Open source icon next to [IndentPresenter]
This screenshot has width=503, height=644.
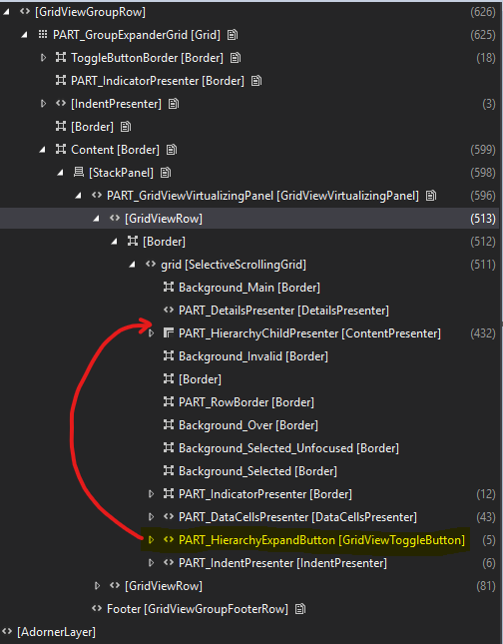tap(174, 104)
